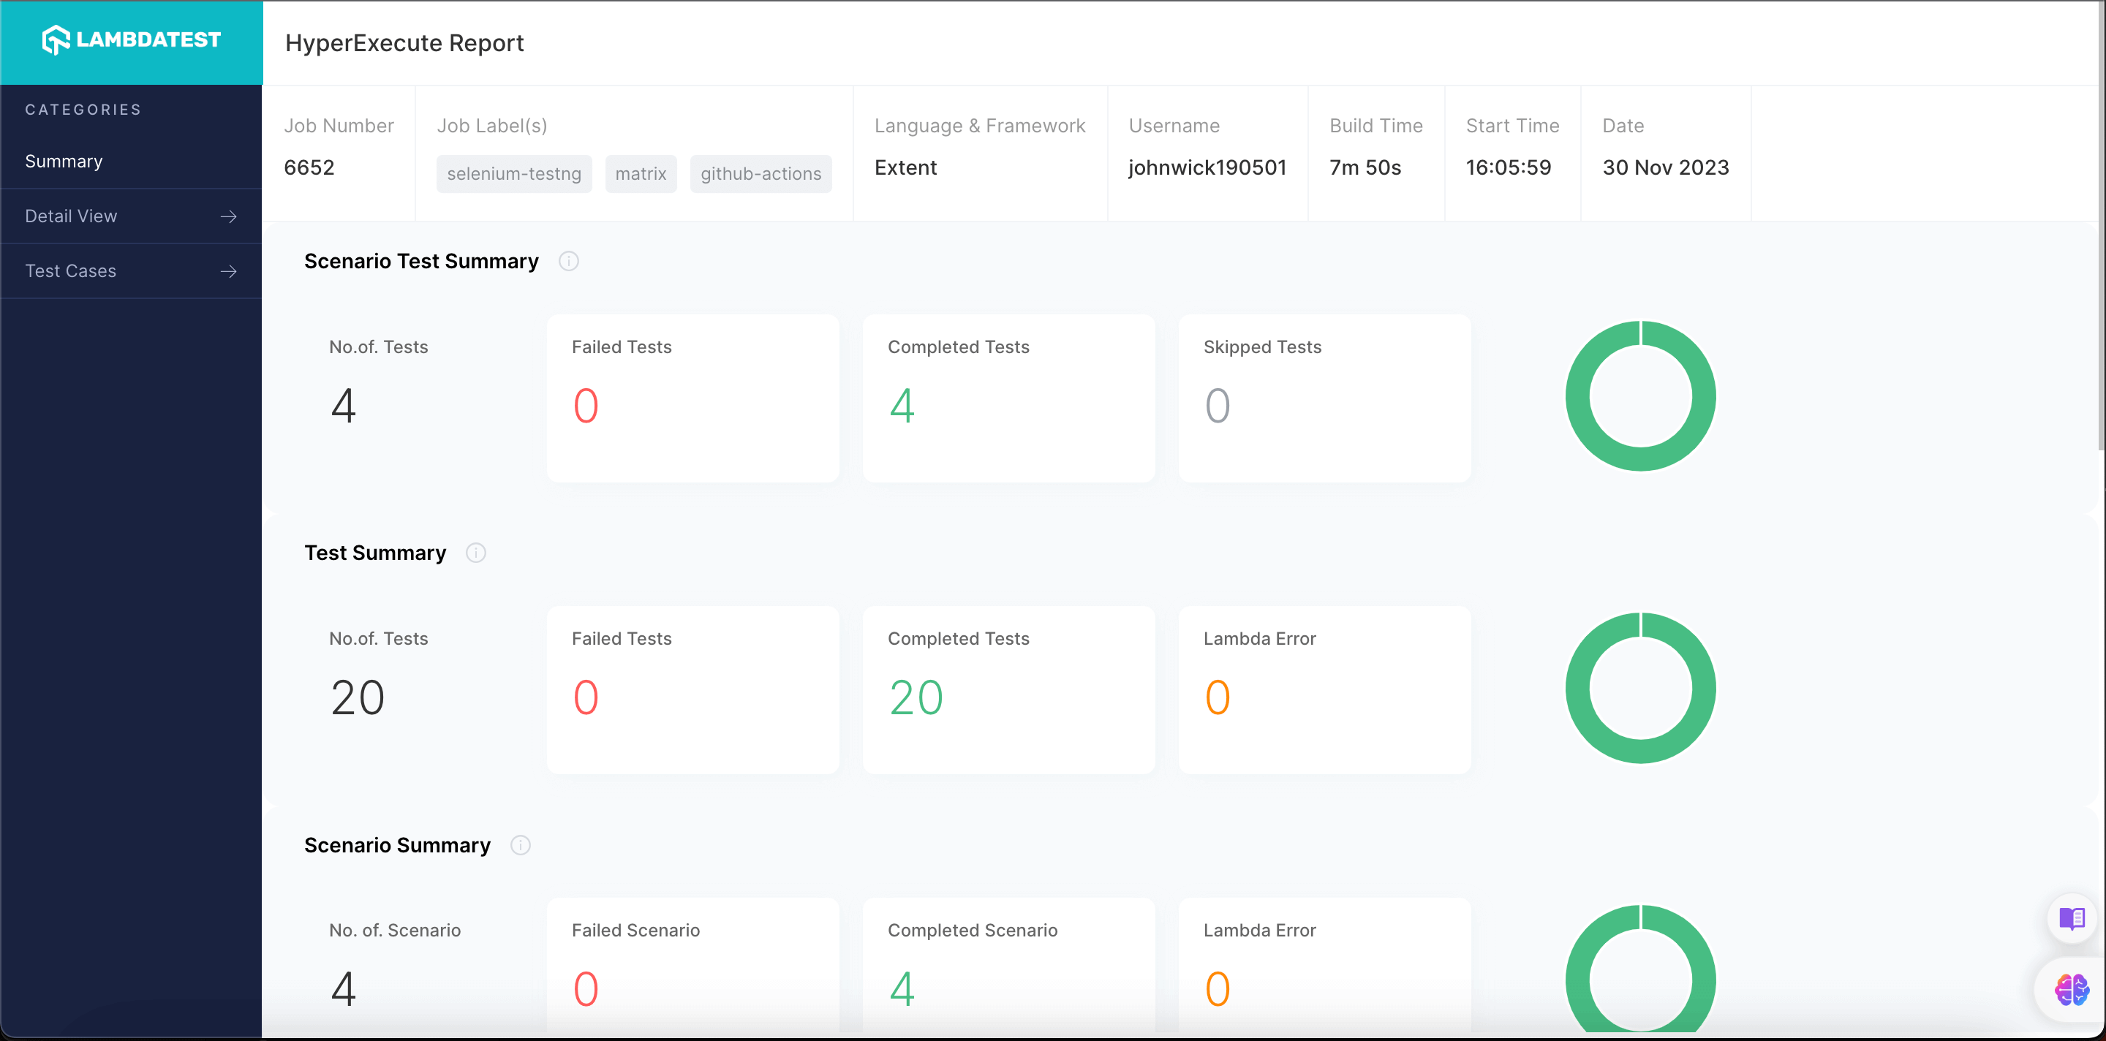Expand the Test Cases arrow
The height and width of the screenshot is (1041, 2106).
pyautogui.click(x=229, y=271)
